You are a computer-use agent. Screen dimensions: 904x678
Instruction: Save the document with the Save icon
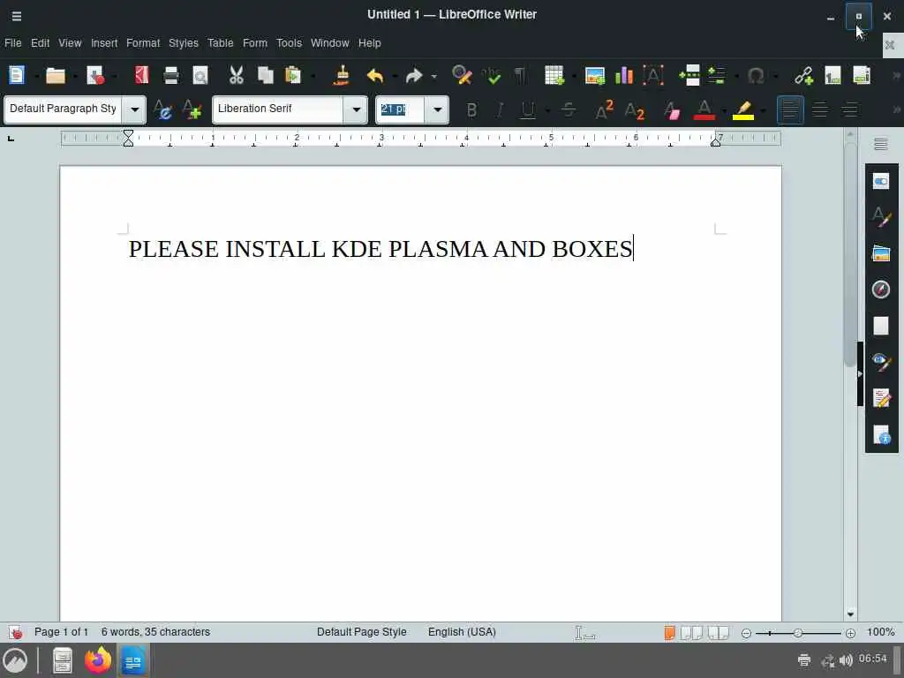[94, 76]
